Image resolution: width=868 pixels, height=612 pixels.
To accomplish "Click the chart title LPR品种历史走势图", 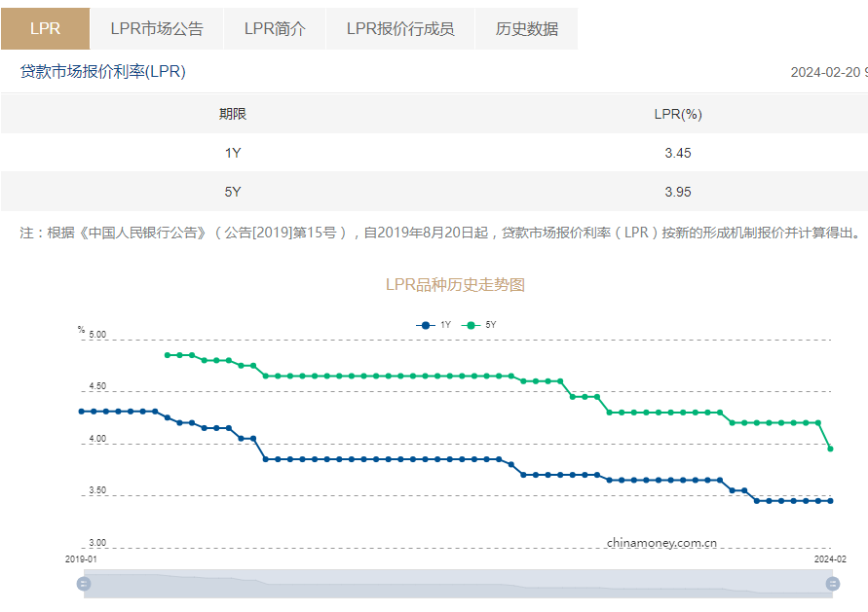I will [x=455, y=285].
